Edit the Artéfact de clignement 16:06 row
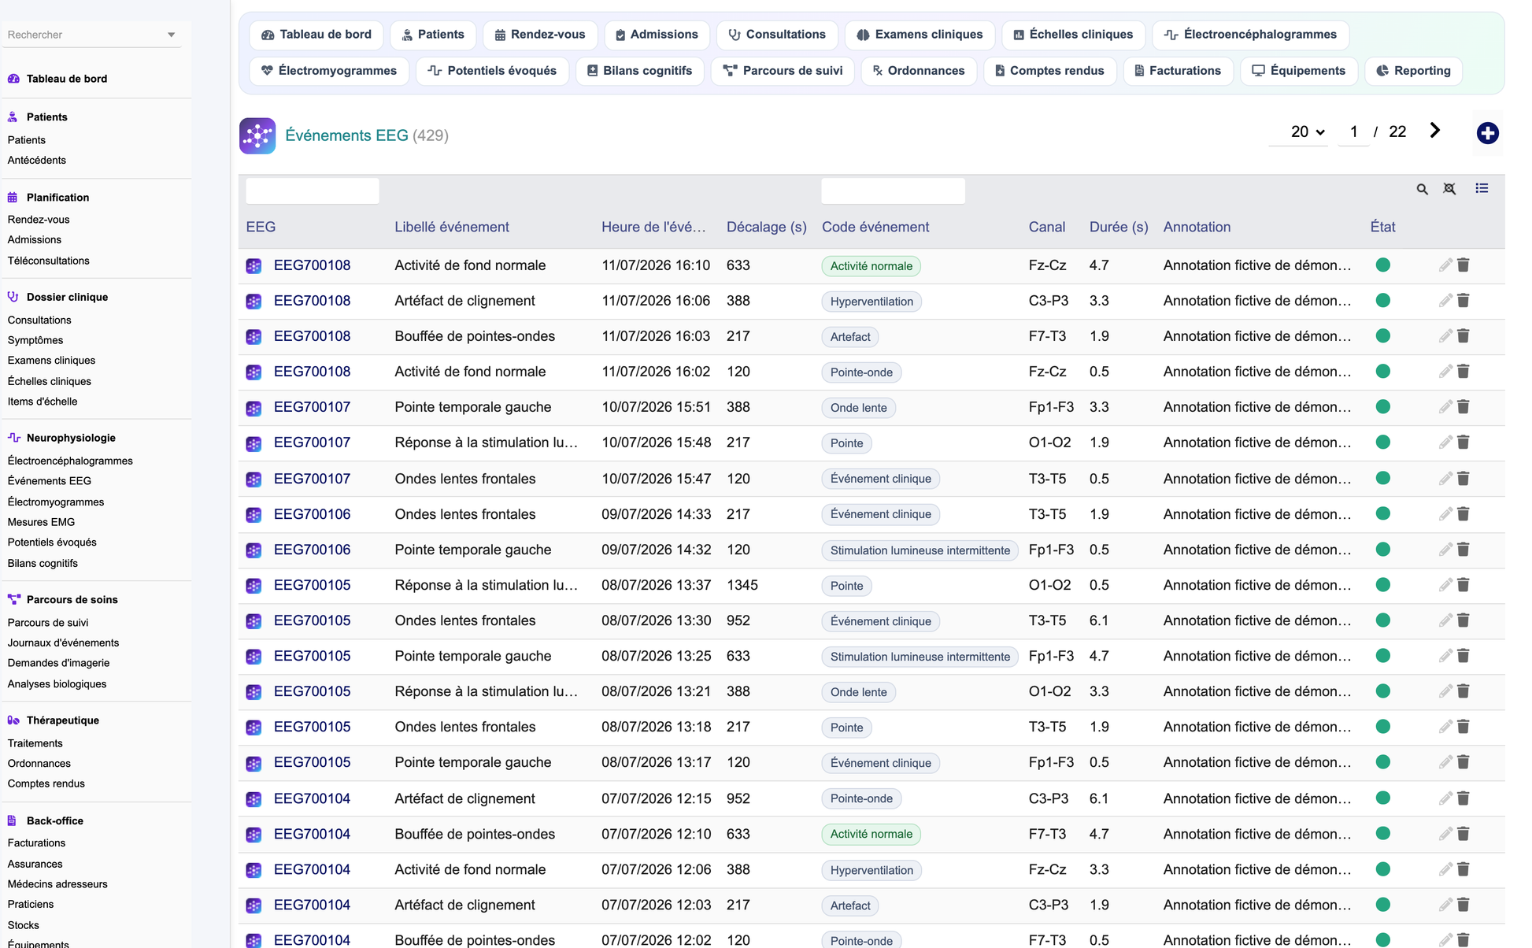Screen dimensions: 1532x948 pyautogui.click(x=1445, y=301)
